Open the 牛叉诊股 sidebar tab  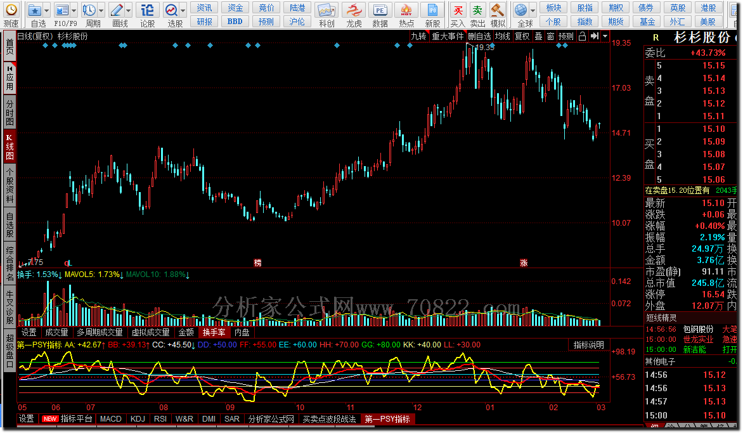pyautogui.click(x=10, y=307)
